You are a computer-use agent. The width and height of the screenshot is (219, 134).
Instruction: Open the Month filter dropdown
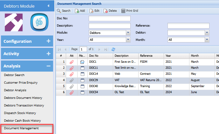pyautogui.click(x=207, y=40)
